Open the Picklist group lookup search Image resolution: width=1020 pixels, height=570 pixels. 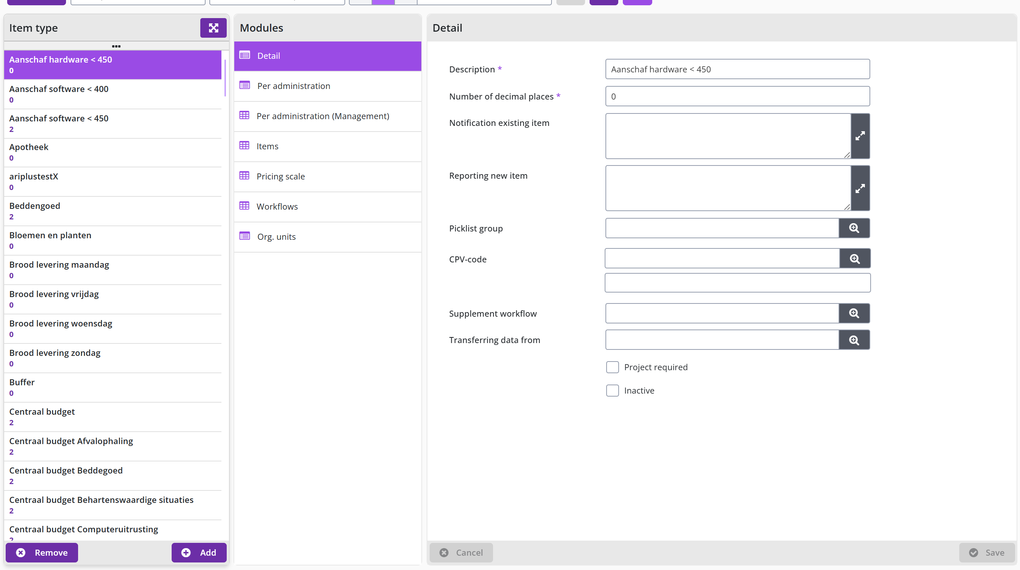click(854, 228)
